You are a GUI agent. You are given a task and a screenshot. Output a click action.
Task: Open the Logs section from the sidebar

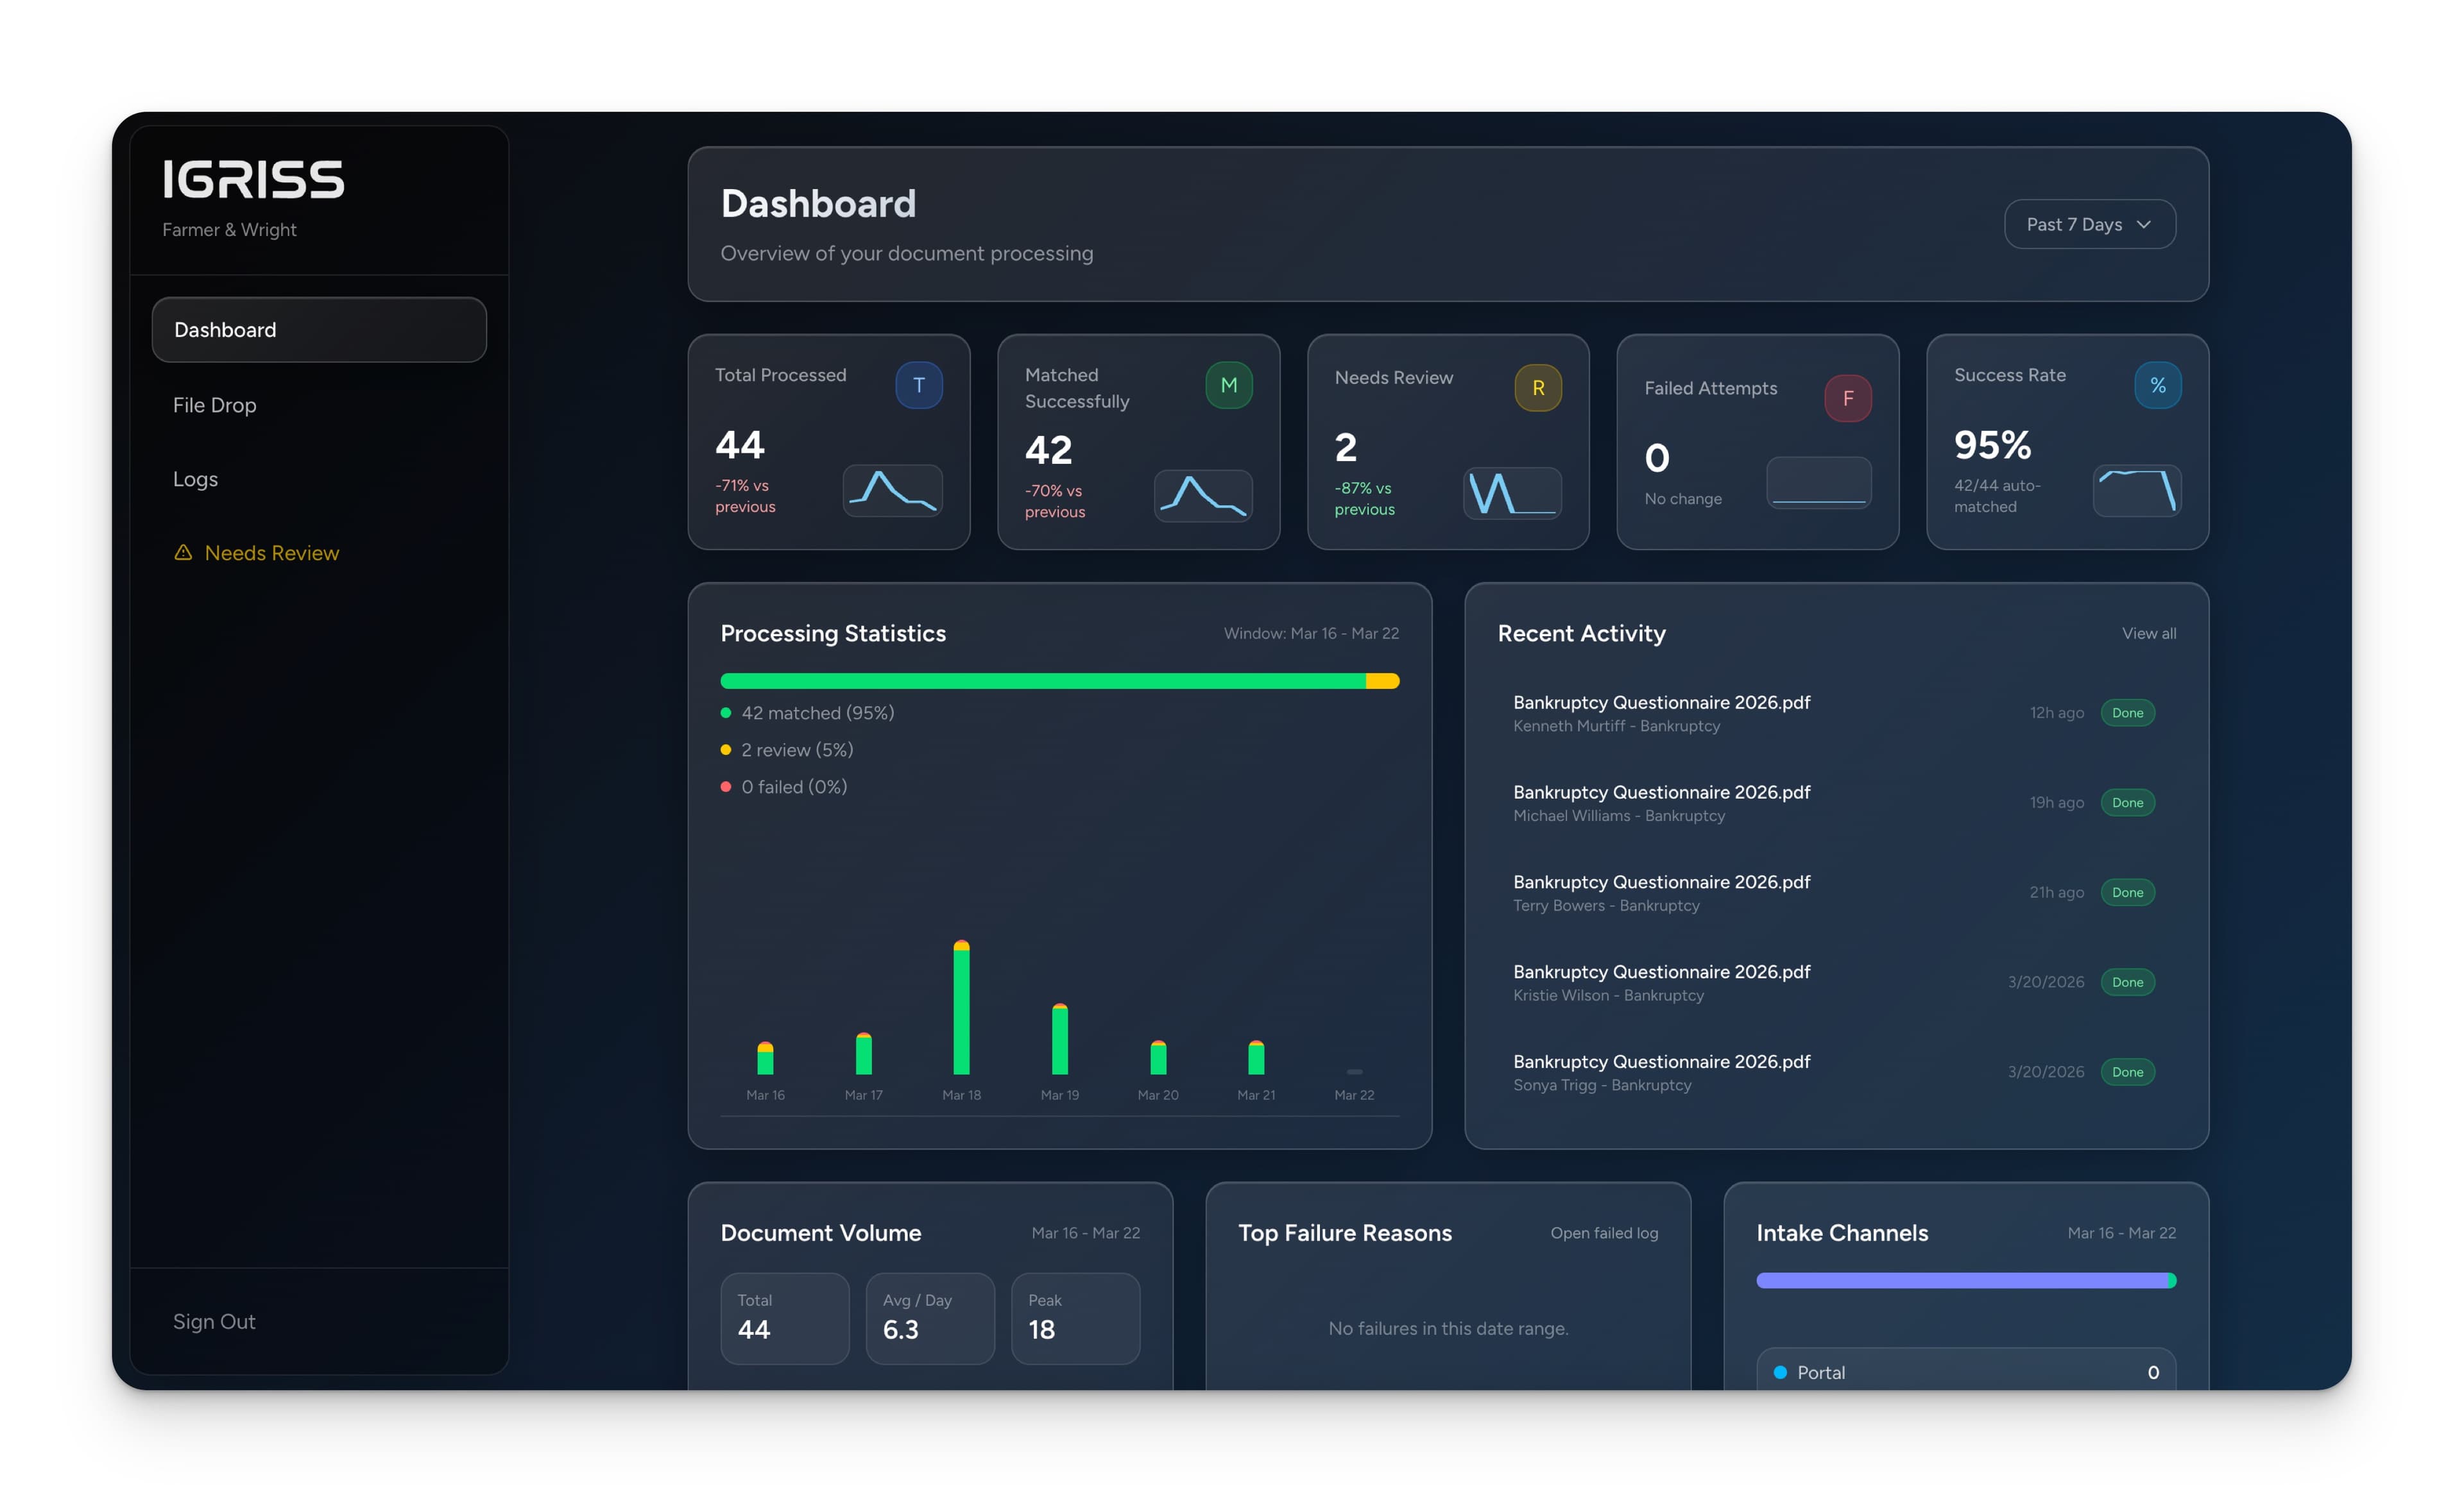[196, 478]
